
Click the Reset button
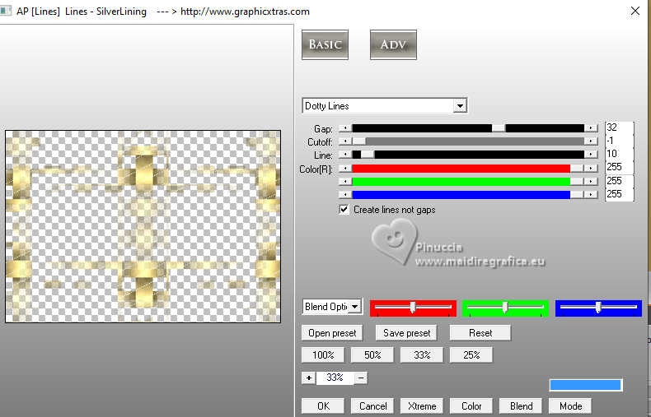click(x=480, y=333)
